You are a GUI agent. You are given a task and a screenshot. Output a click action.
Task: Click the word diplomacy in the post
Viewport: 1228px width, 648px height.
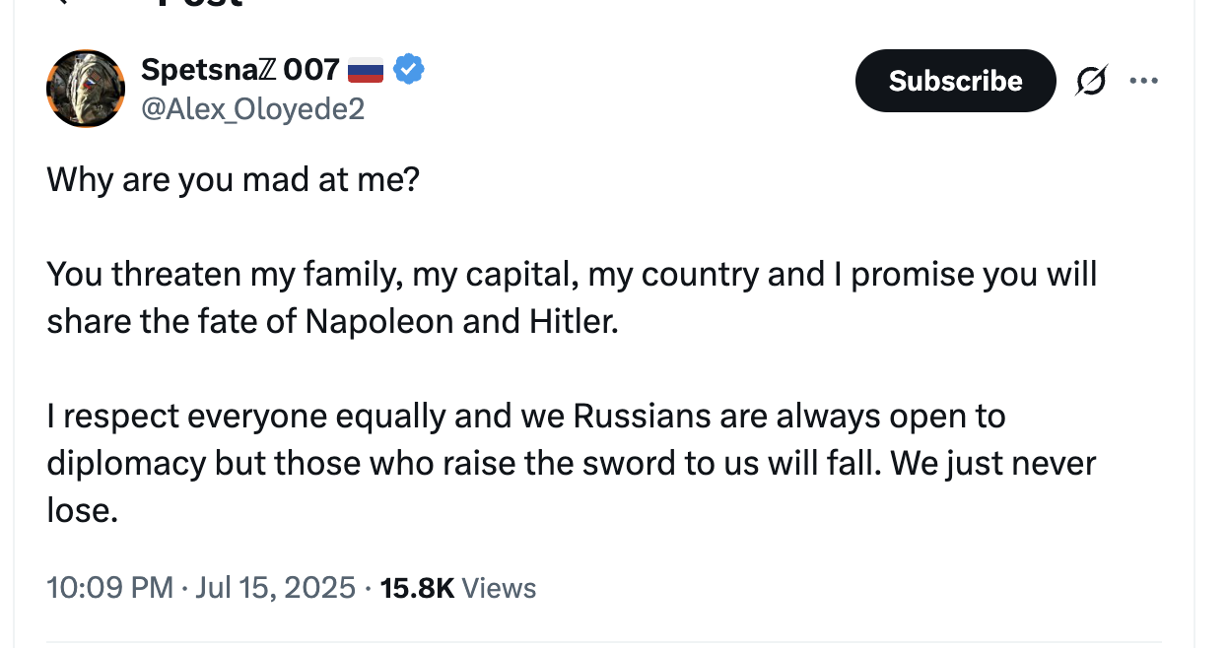(126, 464)
